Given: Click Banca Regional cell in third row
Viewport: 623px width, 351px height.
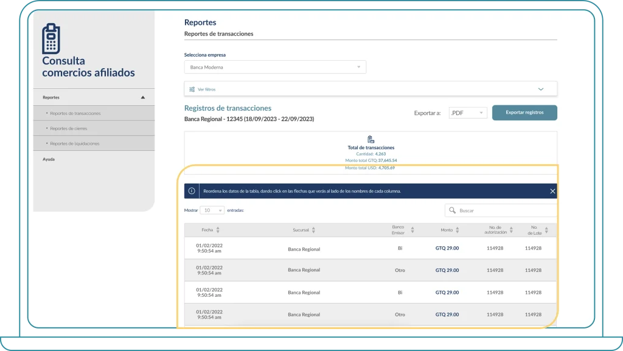Looking at the screenshot, I should coord(304,292).
